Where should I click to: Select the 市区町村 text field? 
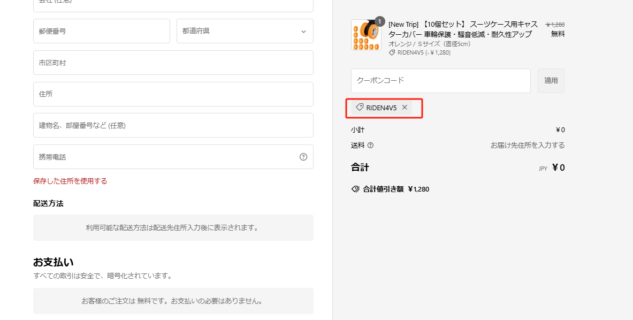tap(173, 63)
